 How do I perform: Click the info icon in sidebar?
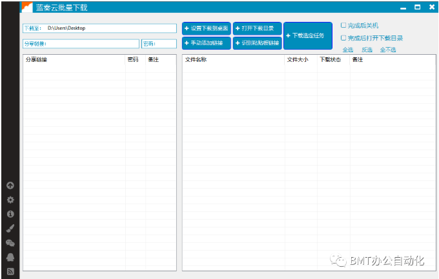10,214
